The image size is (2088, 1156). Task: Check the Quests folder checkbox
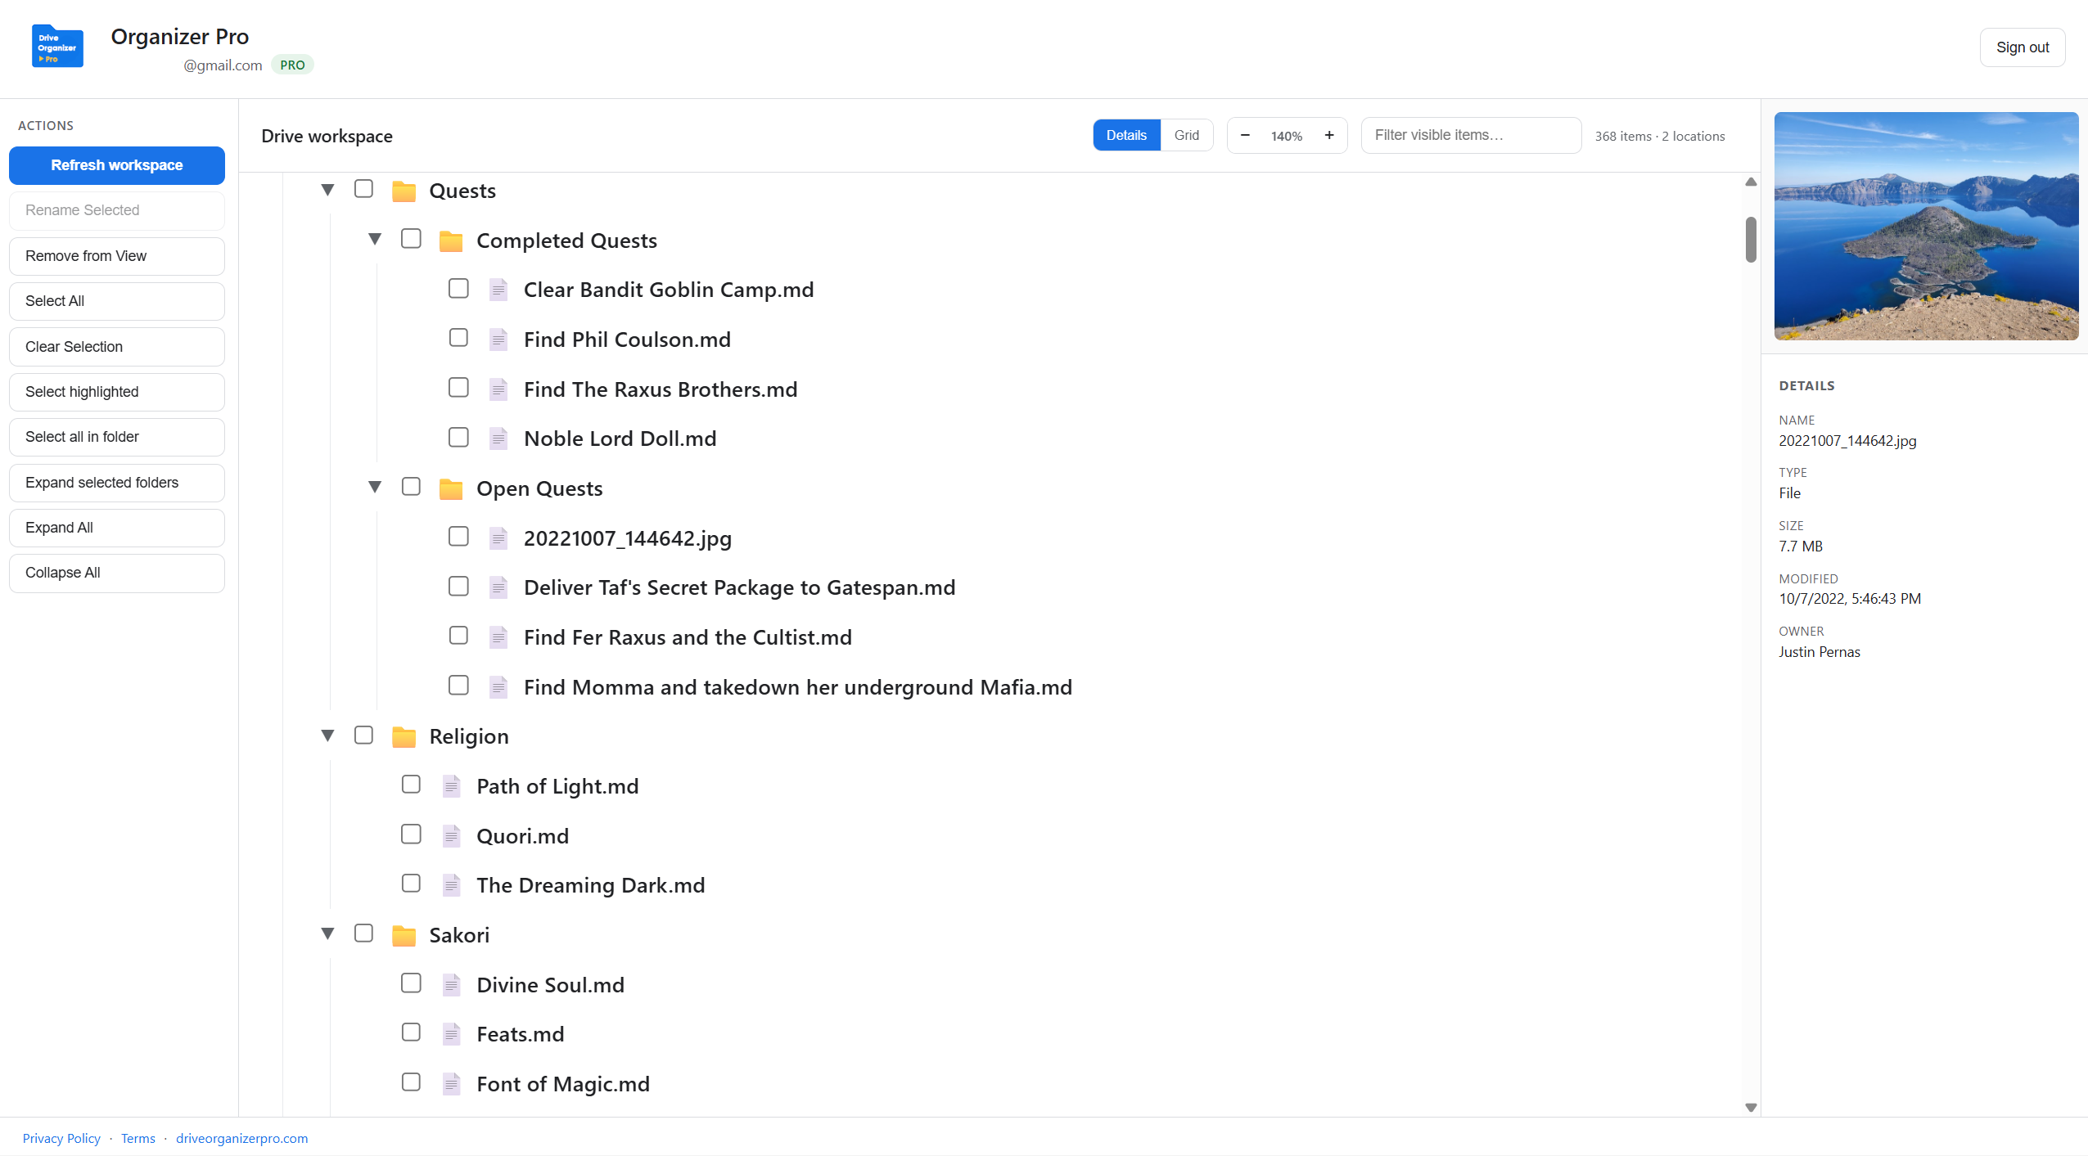[363, 189]
